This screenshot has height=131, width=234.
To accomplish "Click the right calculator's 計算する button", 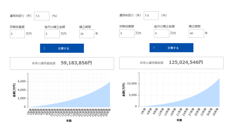I will [171, 48].
